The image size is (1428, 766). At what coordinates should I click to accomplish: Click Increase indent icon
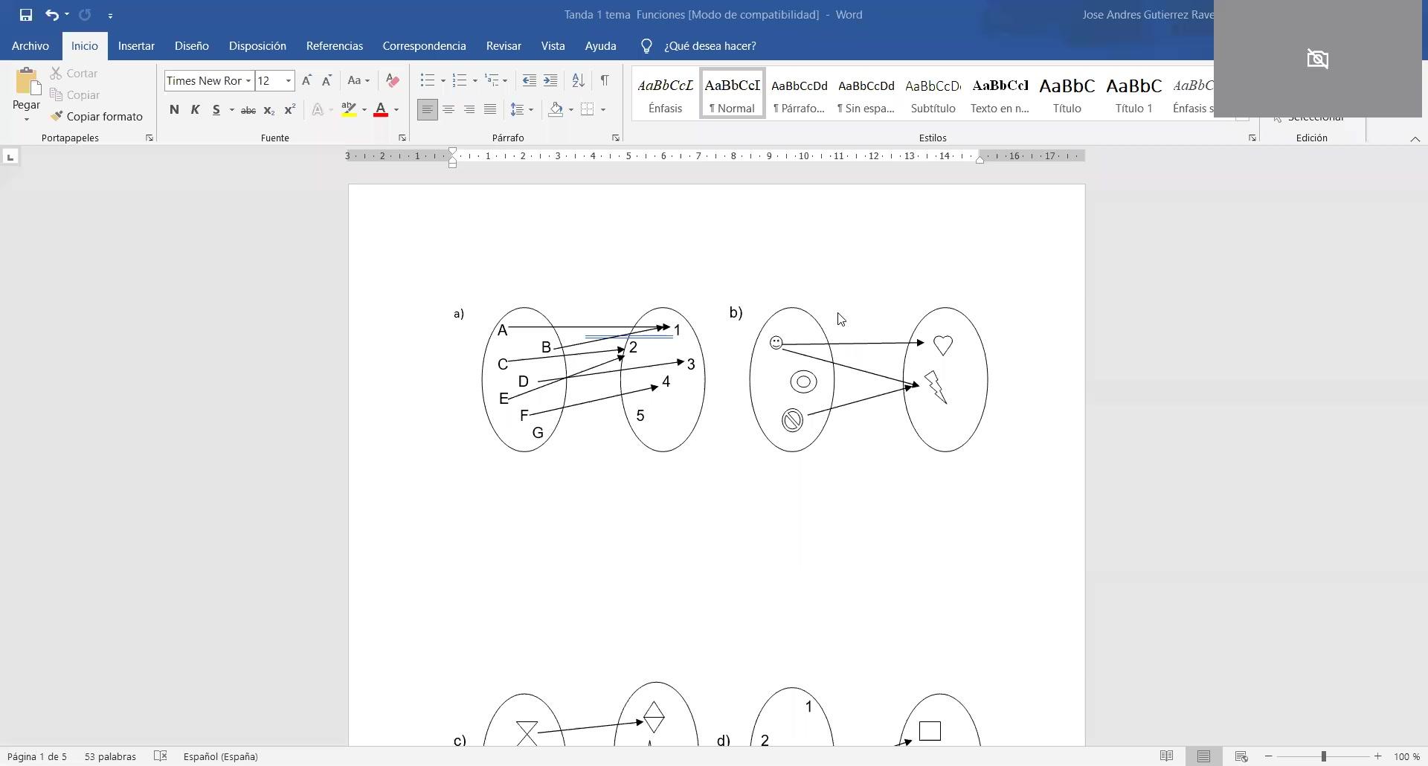[550, 80]
